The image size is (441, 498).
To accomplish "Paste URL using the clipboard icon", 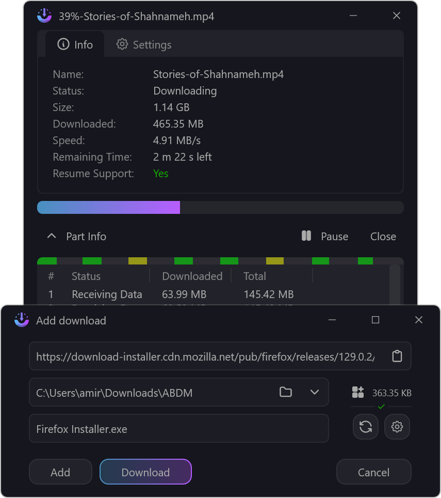I will 397,356.
